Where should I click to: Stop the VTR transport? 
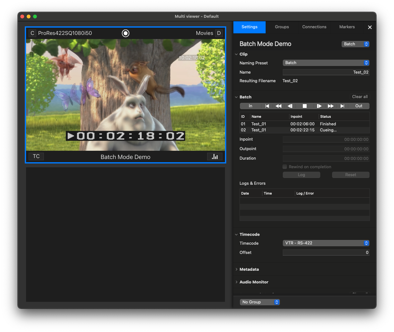point(304,106)
